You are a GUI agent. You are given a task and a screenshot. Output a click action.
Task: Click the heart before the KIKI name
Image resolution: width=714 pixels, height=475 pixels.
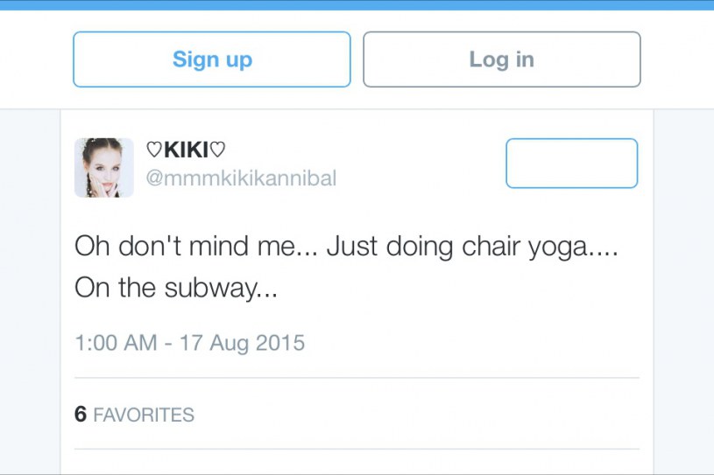coord(153,151)
